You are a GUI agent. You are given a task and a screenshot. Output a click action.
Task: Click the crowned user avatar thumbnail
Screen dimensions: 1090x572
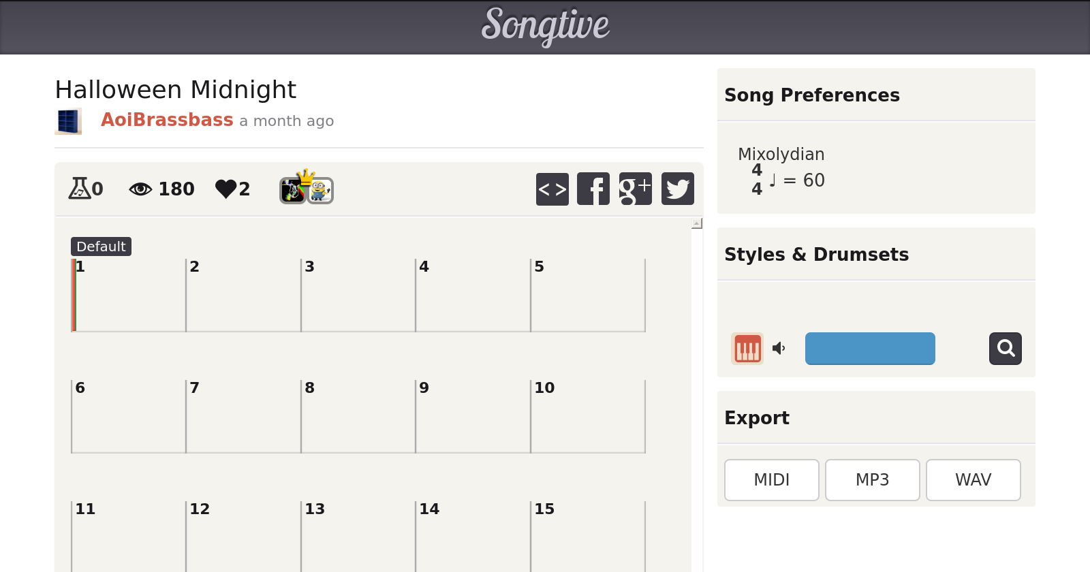click(x=294, y=190)
